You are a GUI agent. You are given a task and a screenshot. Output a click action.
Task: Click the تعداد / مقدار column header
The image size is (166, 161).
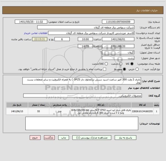[39, 105]
